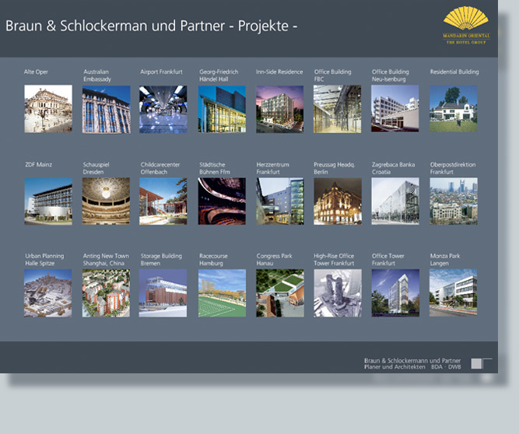Click the 'Residential Building' caption

pyautogui.click(x=454, y=72)
